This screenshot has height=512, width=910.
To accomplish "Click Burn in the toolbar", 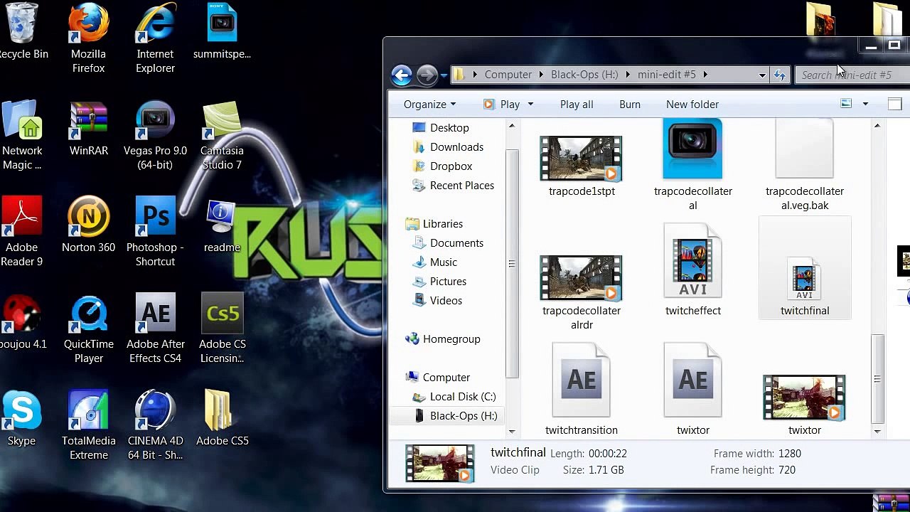I will pos(630,104).
